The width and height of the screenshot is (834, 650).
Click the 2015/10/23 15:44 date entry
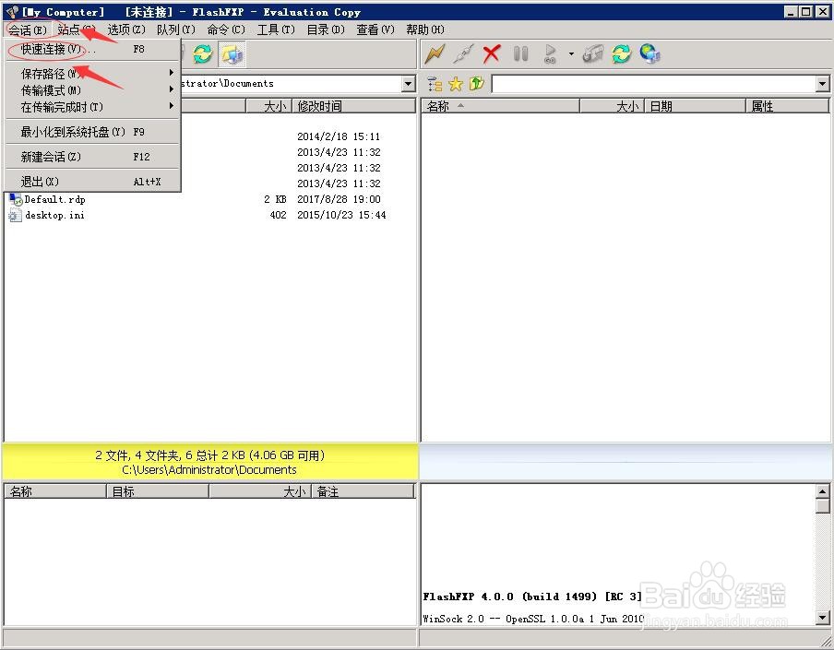point(341,215)
